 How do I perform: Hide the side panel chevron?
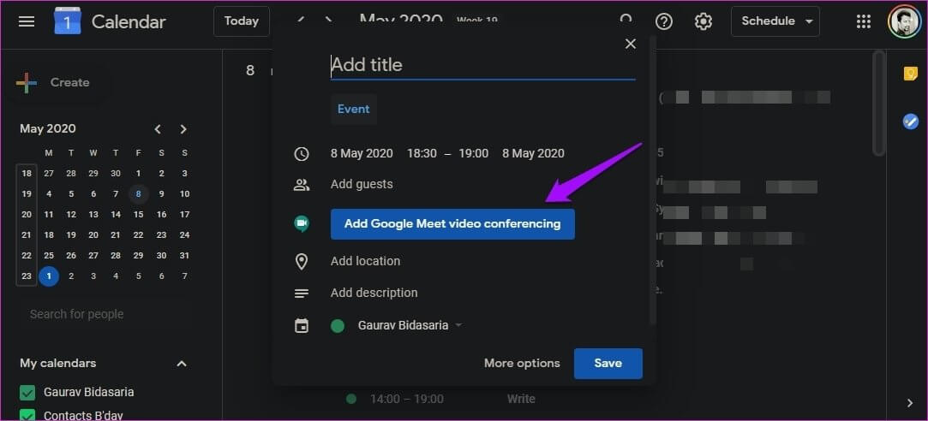click(910, 403)
